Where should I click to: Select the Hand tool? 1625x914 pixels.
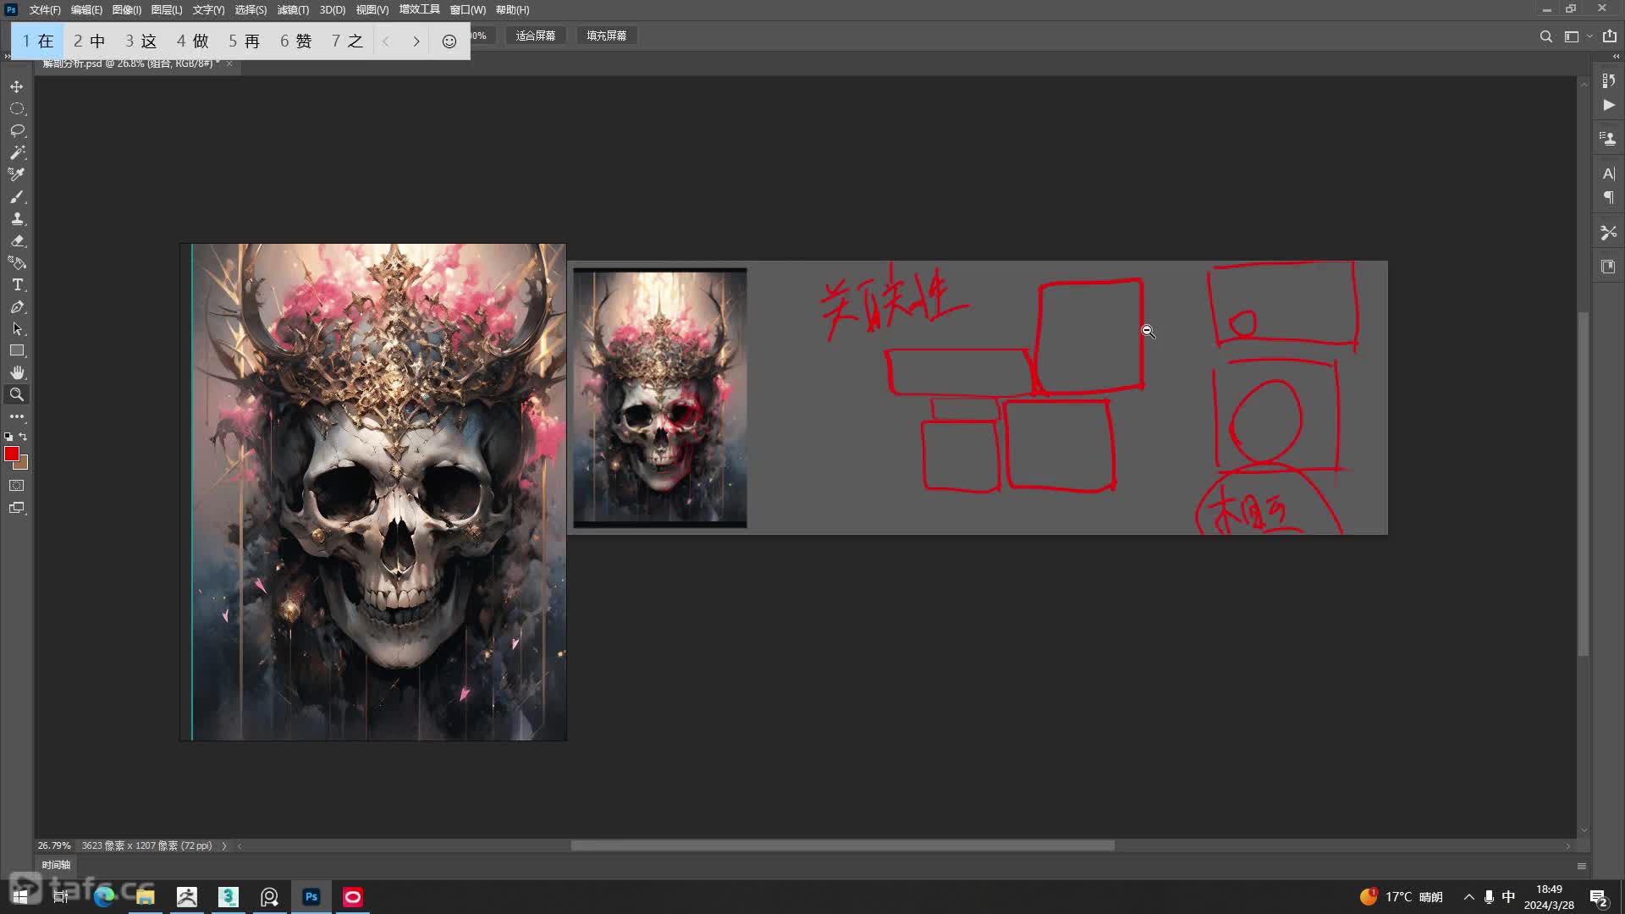click(x=17, y=372)
